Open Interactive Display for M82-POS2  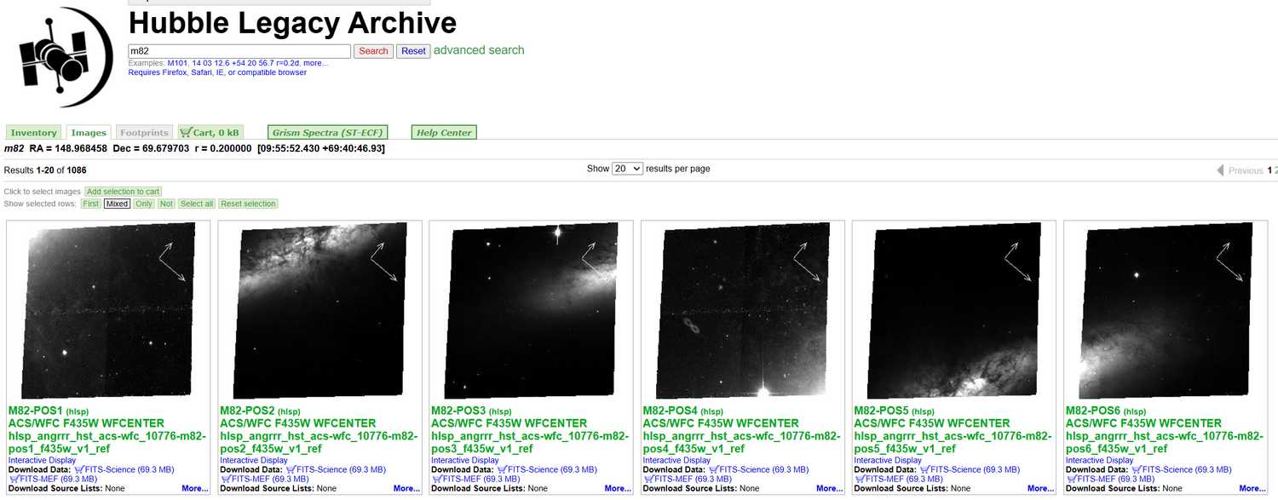coord(254,460)
